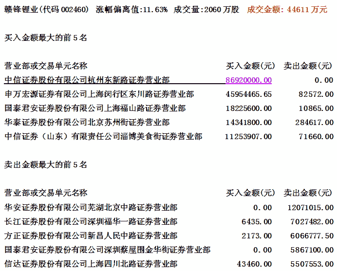Screen dimensions: 337x271
Task: Click the orange 成交金额: 44611 万元 text
Action: [287, 9]
